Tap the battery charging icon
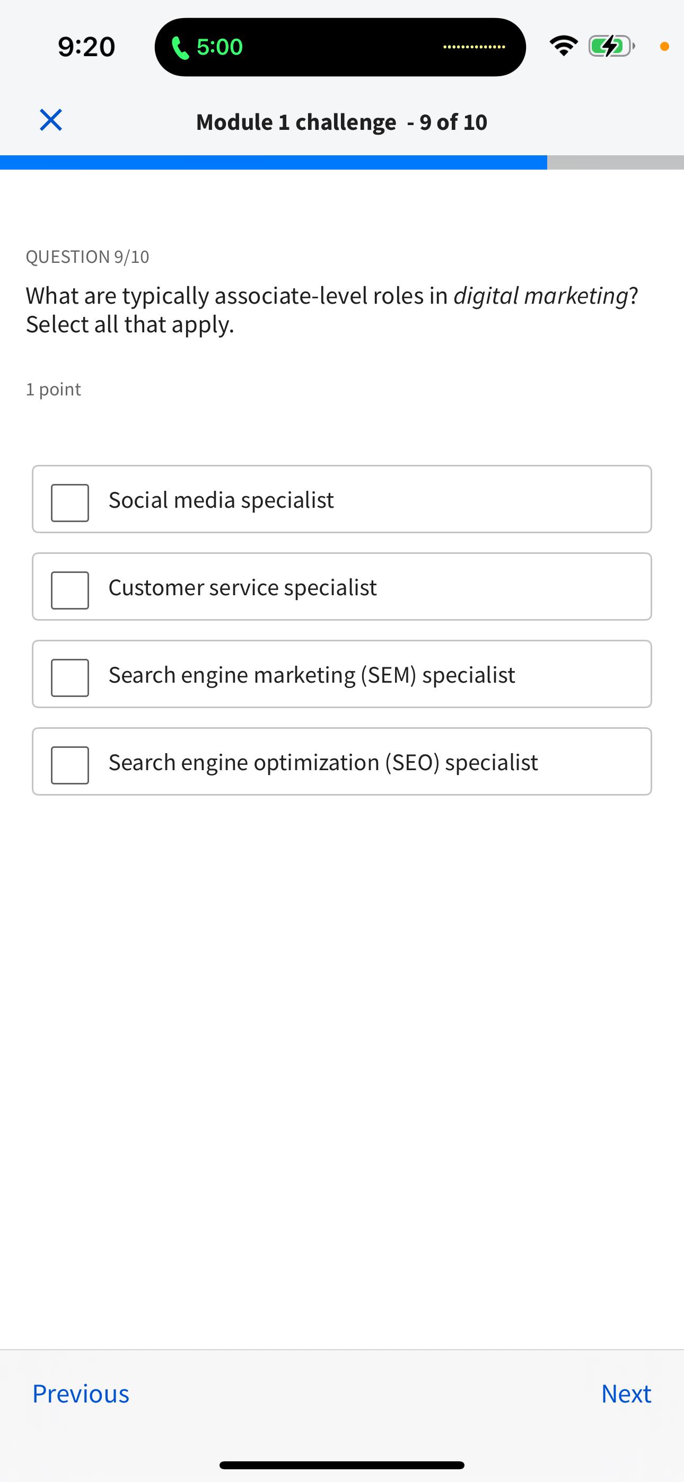The height and width of the screenshot is (1482, 684). (x=610, y=46)
